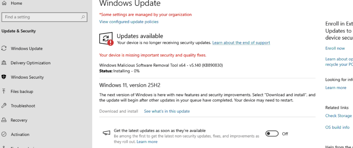The width and height of the screenshot is (353, 148).
Task: Click the megaphone icon beside latest updates
Action: 106,133
